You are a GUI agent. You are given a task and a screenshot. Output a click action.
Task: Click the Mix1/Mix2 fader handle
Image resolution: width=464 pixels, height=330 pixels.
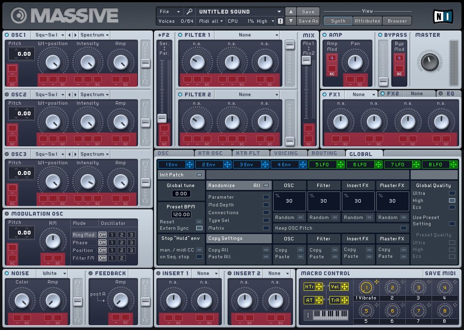coord(306,61)
